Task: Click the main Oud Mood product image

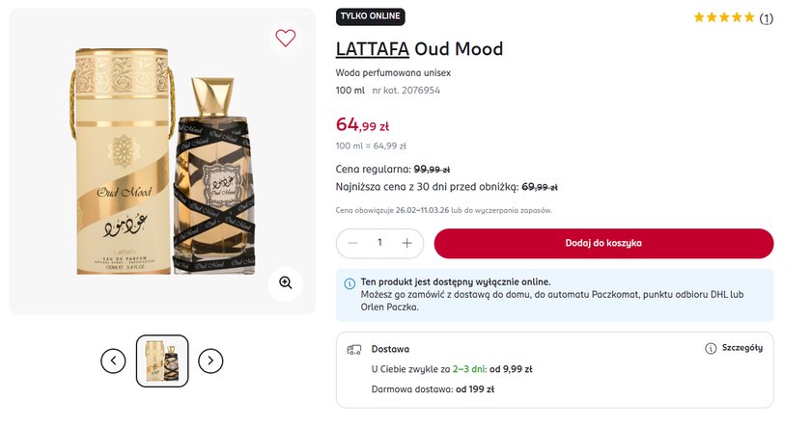Action: point(162,161)
